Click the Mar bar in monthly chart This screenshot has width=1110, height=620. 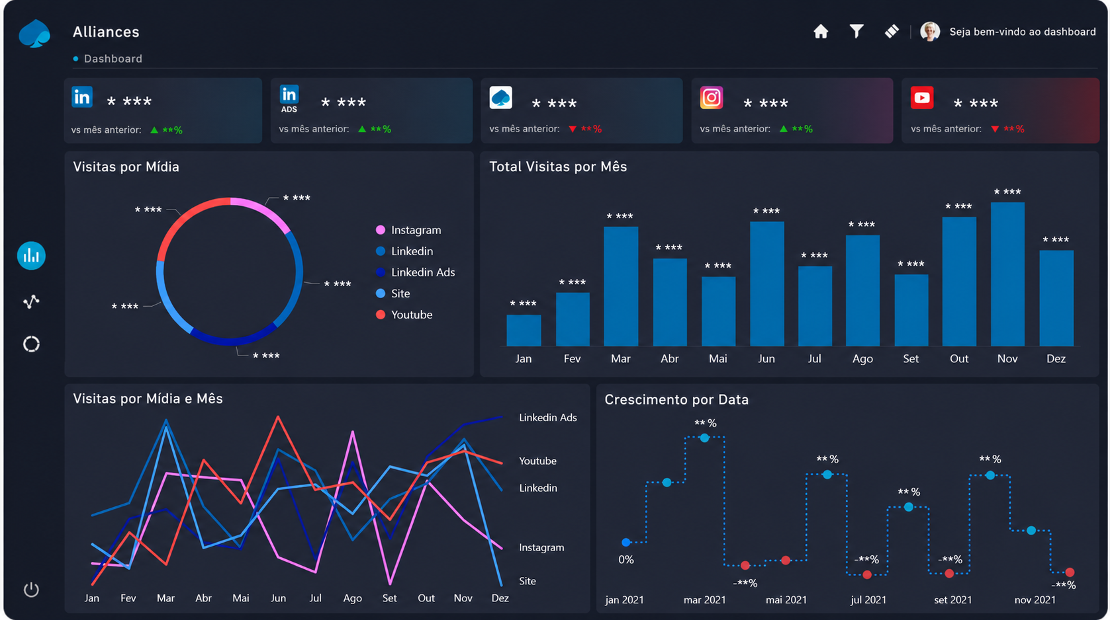tap(621, 286)
